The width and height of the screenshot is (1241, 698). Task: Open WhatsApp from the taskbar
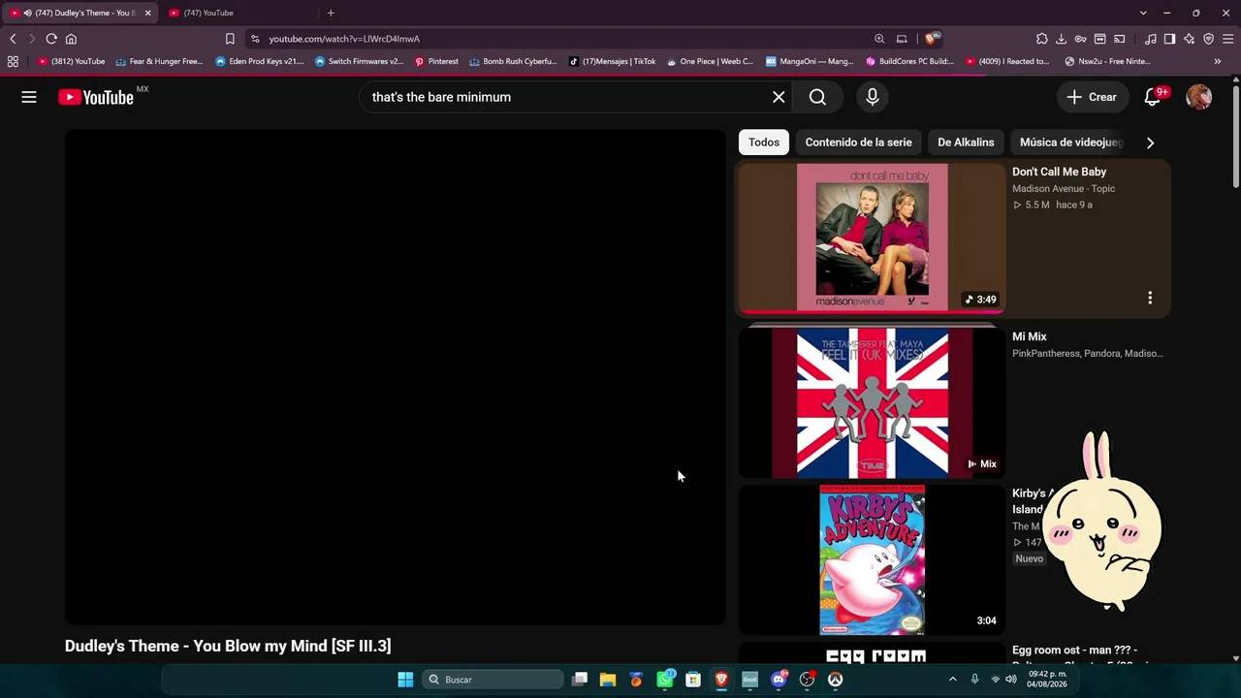click(x=665, y=680)
